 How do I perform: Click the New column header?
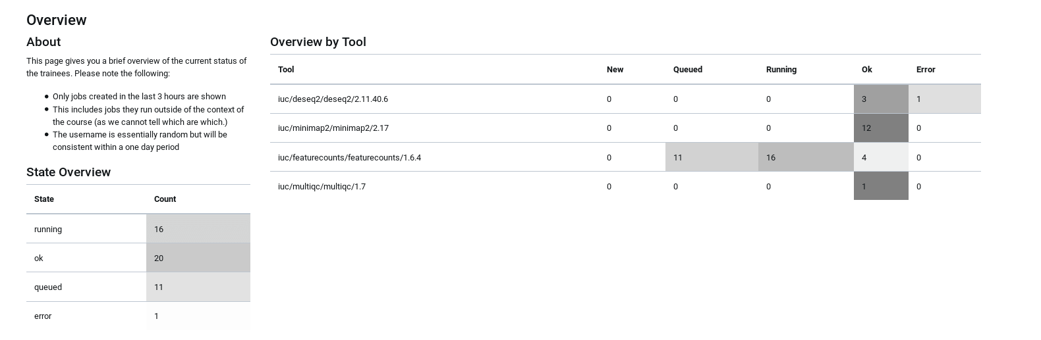click(615, 70)
